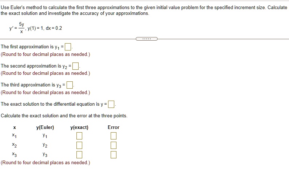Click the y(Euler) column header
The image size is (289, 174).
(x=45, y=127)
